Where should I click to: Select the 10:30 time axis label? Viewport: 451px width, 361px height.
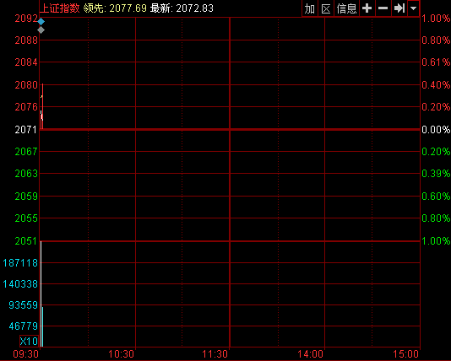coord(121,354)
